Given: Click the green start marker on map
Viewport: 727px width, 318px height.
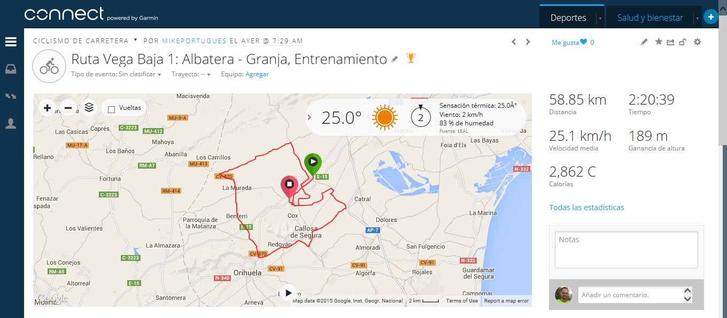Looking at the screenshot, I should pos(313,163).
